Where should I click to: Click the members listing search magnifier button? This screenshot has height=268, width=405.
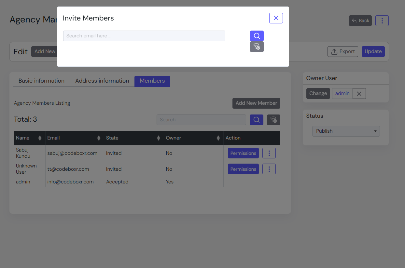(x=256, y=120)
